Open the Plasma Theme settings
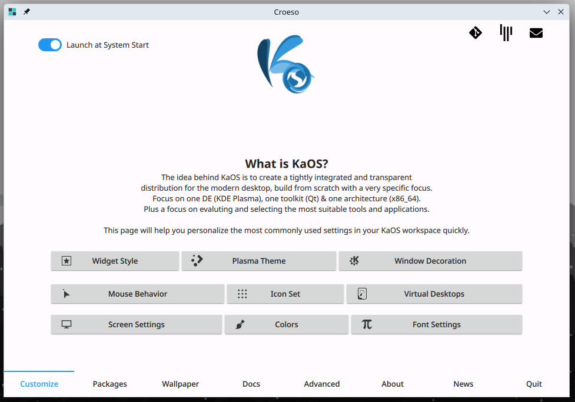Image resolution: width=575 pixels, height=402 pixels. (x=259, y=261)
